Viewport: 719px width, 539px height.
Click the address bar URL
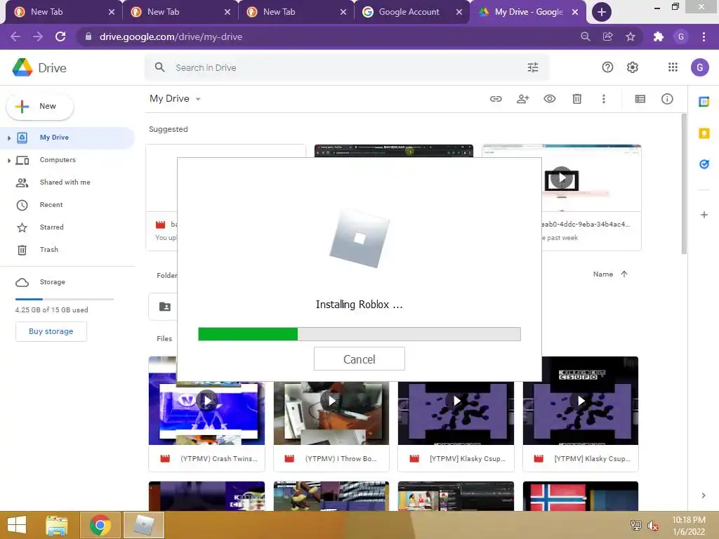(171, 36)
